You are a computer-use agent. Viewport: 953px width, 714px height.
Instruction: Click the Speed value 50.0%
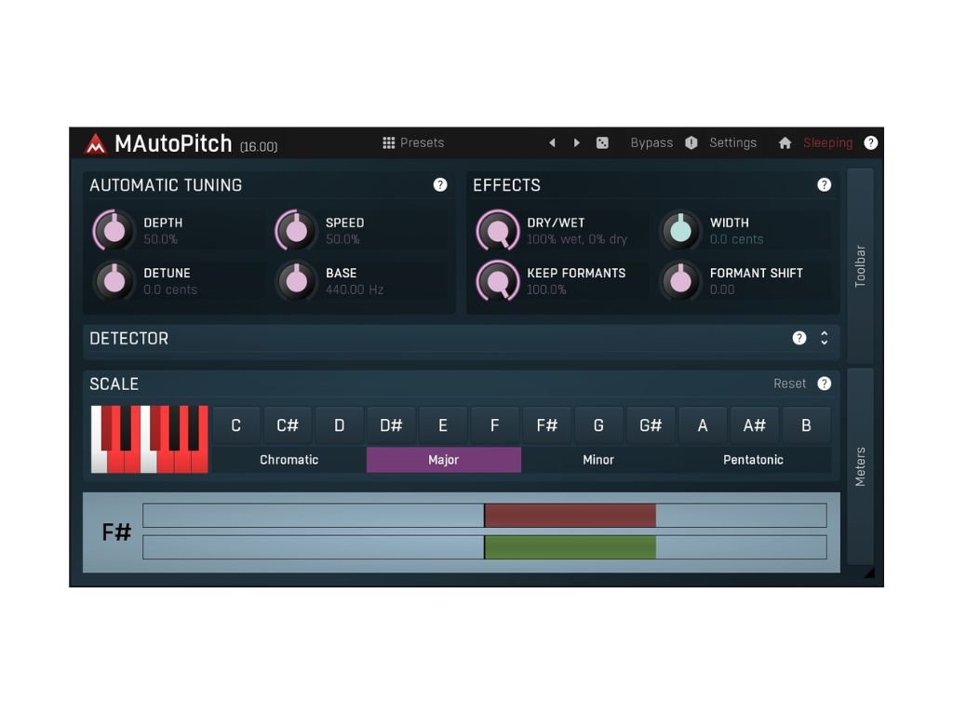(342, 239)
